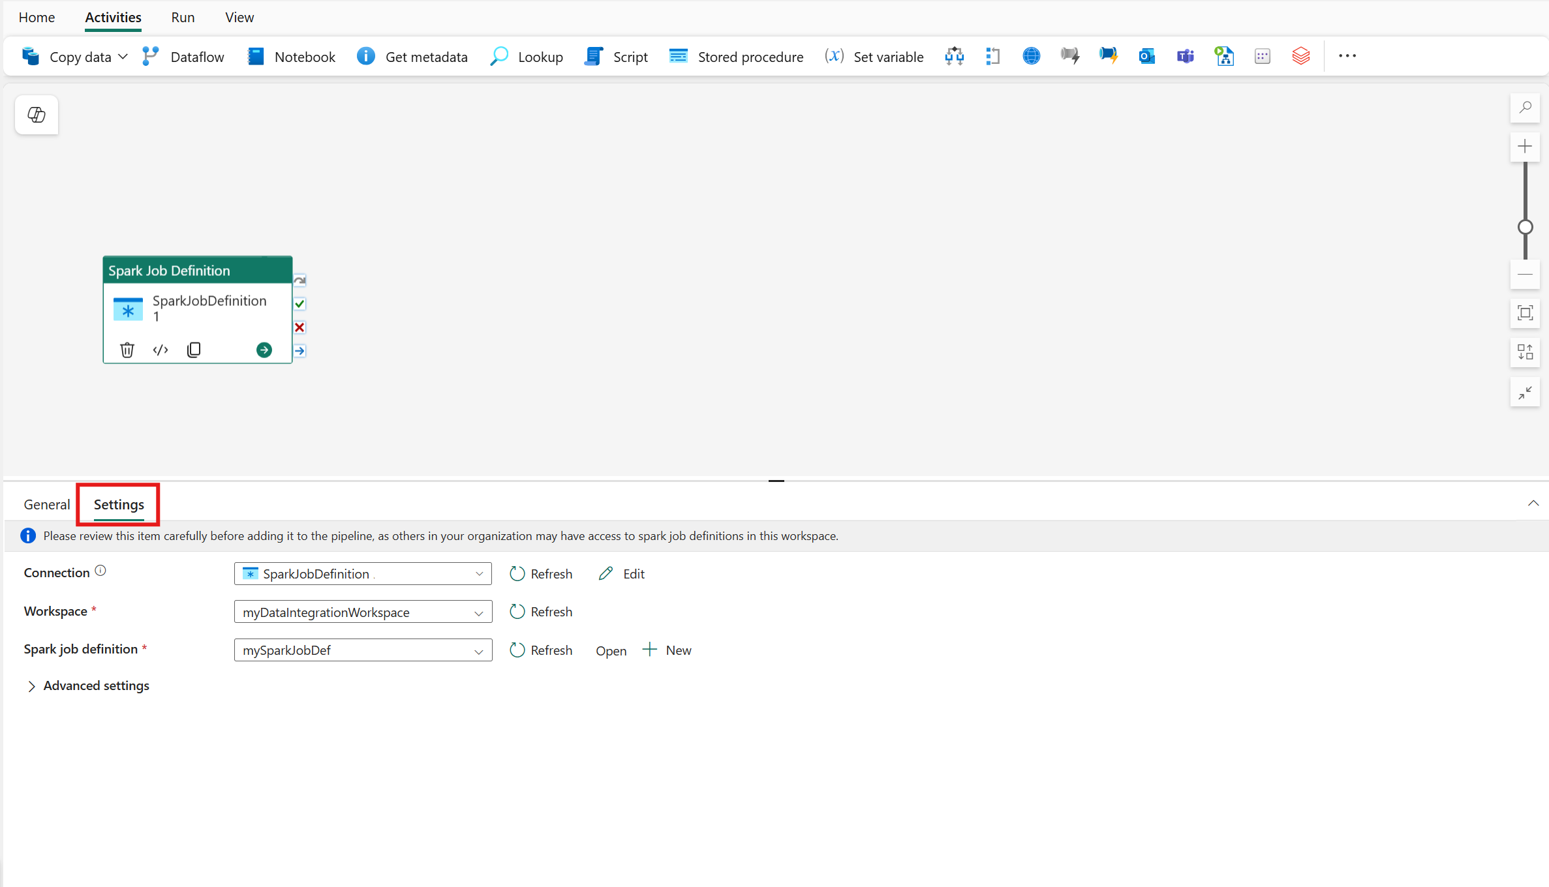Click the Edit connection button

622,573
